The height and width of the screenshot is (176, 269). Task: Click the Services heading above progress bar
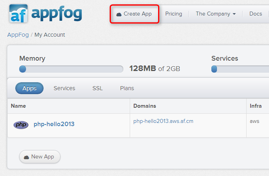[x=225, y=59]
